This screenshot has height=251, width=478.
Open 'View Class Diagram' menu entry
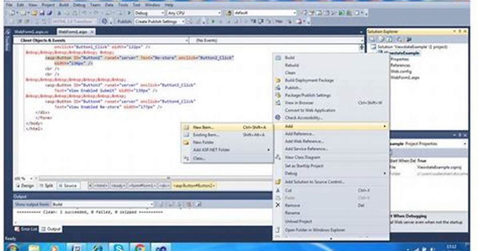click(x=331, y=157)
